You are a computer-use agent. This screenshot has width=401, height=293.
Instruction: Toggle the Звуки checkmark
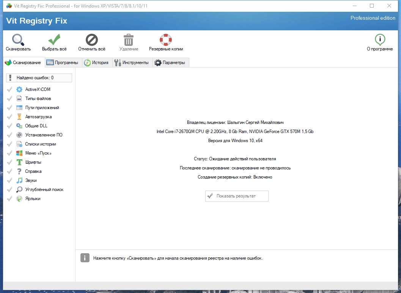click(9, 180)
